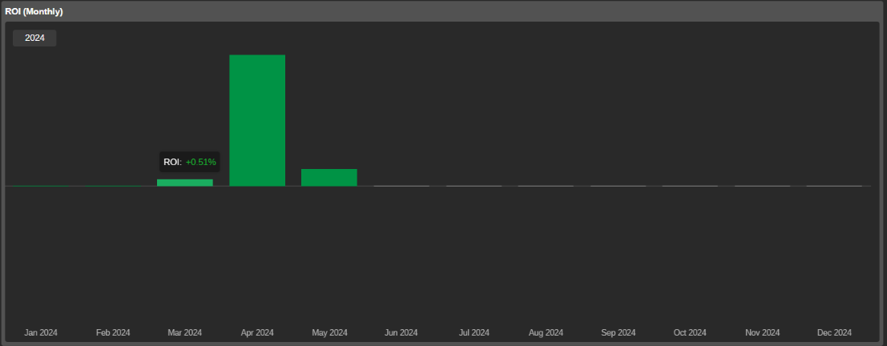Click the Jul 2024 axis label
This screenshot has width=887, height=346.
pos(474,332)
